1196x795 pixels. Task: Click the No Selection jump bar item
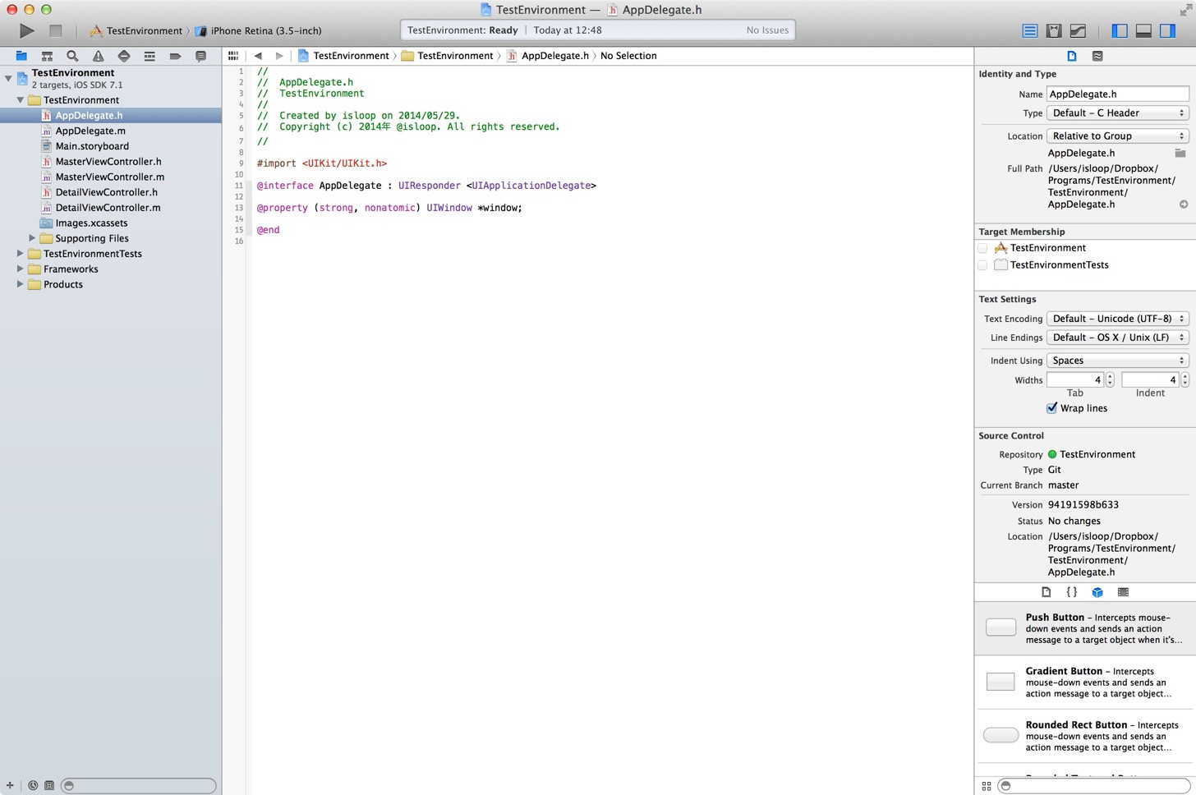pyautogui.click(x=628, y=56)
